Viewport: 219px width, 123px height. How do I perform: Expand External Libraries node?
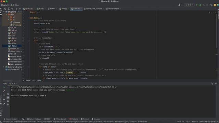tap(4, 67)
